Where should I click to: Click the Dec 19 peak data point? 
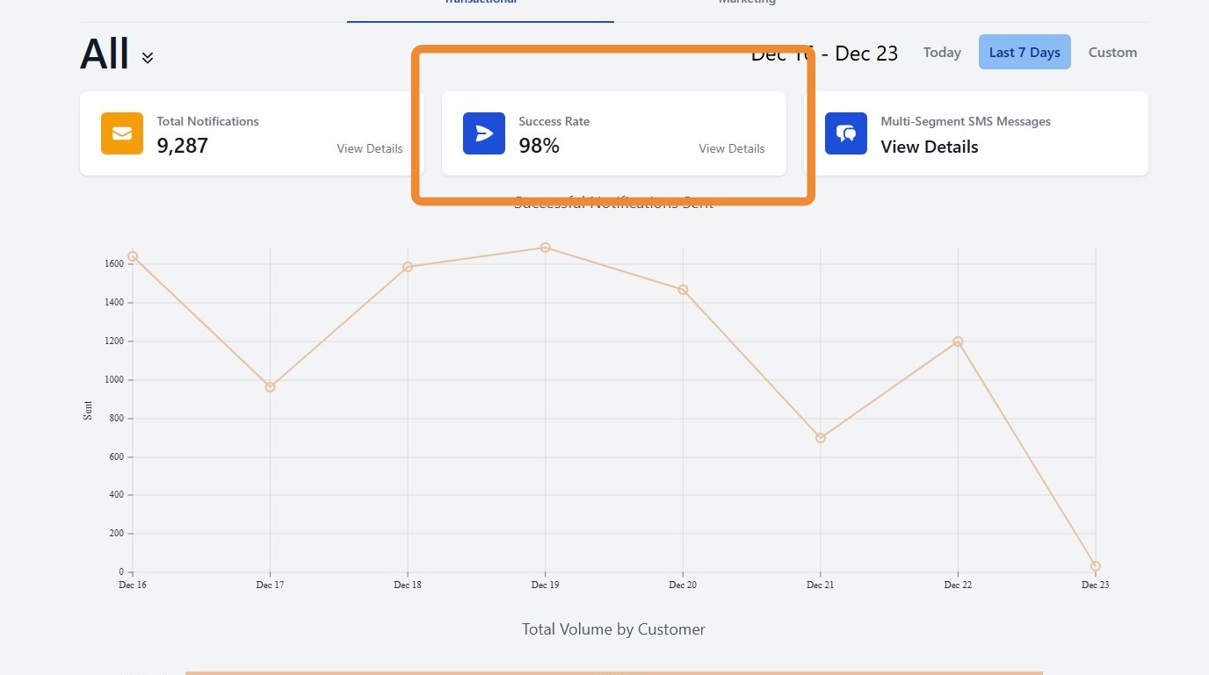[546, 248]
